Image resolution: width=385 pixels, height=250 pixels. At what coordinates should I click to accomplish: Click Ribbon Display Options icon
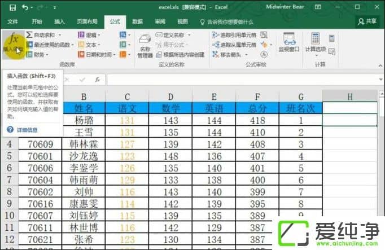tap(318, 7)
